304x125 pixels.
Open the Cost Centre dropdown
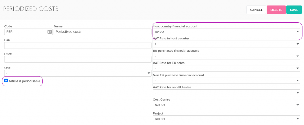(227, 105)
